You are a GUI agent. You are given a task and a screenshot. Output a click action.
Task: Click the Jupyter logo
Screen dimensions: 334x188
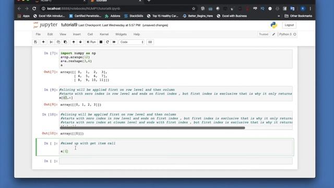45,25
